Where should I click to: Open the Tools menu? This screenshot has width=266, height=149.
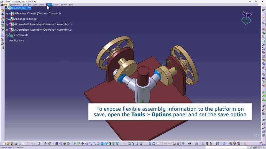tap(48, 5)
